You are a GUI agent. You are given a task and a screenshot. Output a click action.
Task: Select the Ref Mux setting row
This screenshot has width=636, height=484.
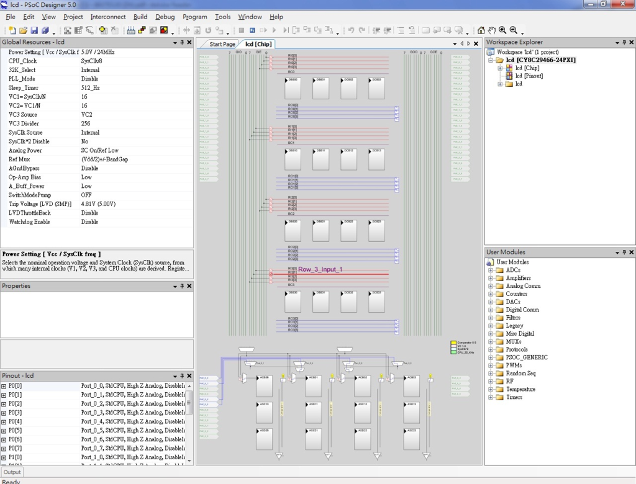96,159
